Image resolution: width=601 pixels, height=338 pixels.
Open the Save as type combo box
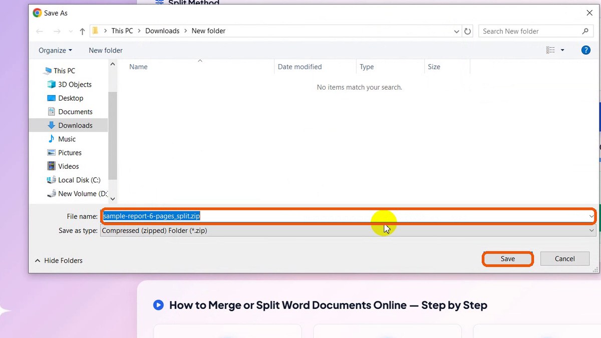coord(348,231)
